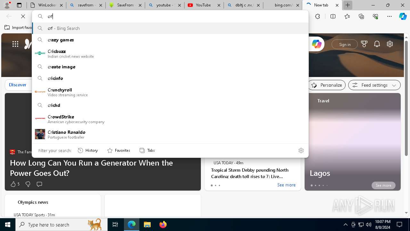410x231 pixels.
Task: Click the Windows taskbar search box
Action: pos(61,225)
